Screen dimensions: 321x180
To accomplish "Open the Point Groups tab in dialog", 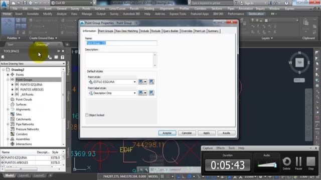I will pos(106,31).
